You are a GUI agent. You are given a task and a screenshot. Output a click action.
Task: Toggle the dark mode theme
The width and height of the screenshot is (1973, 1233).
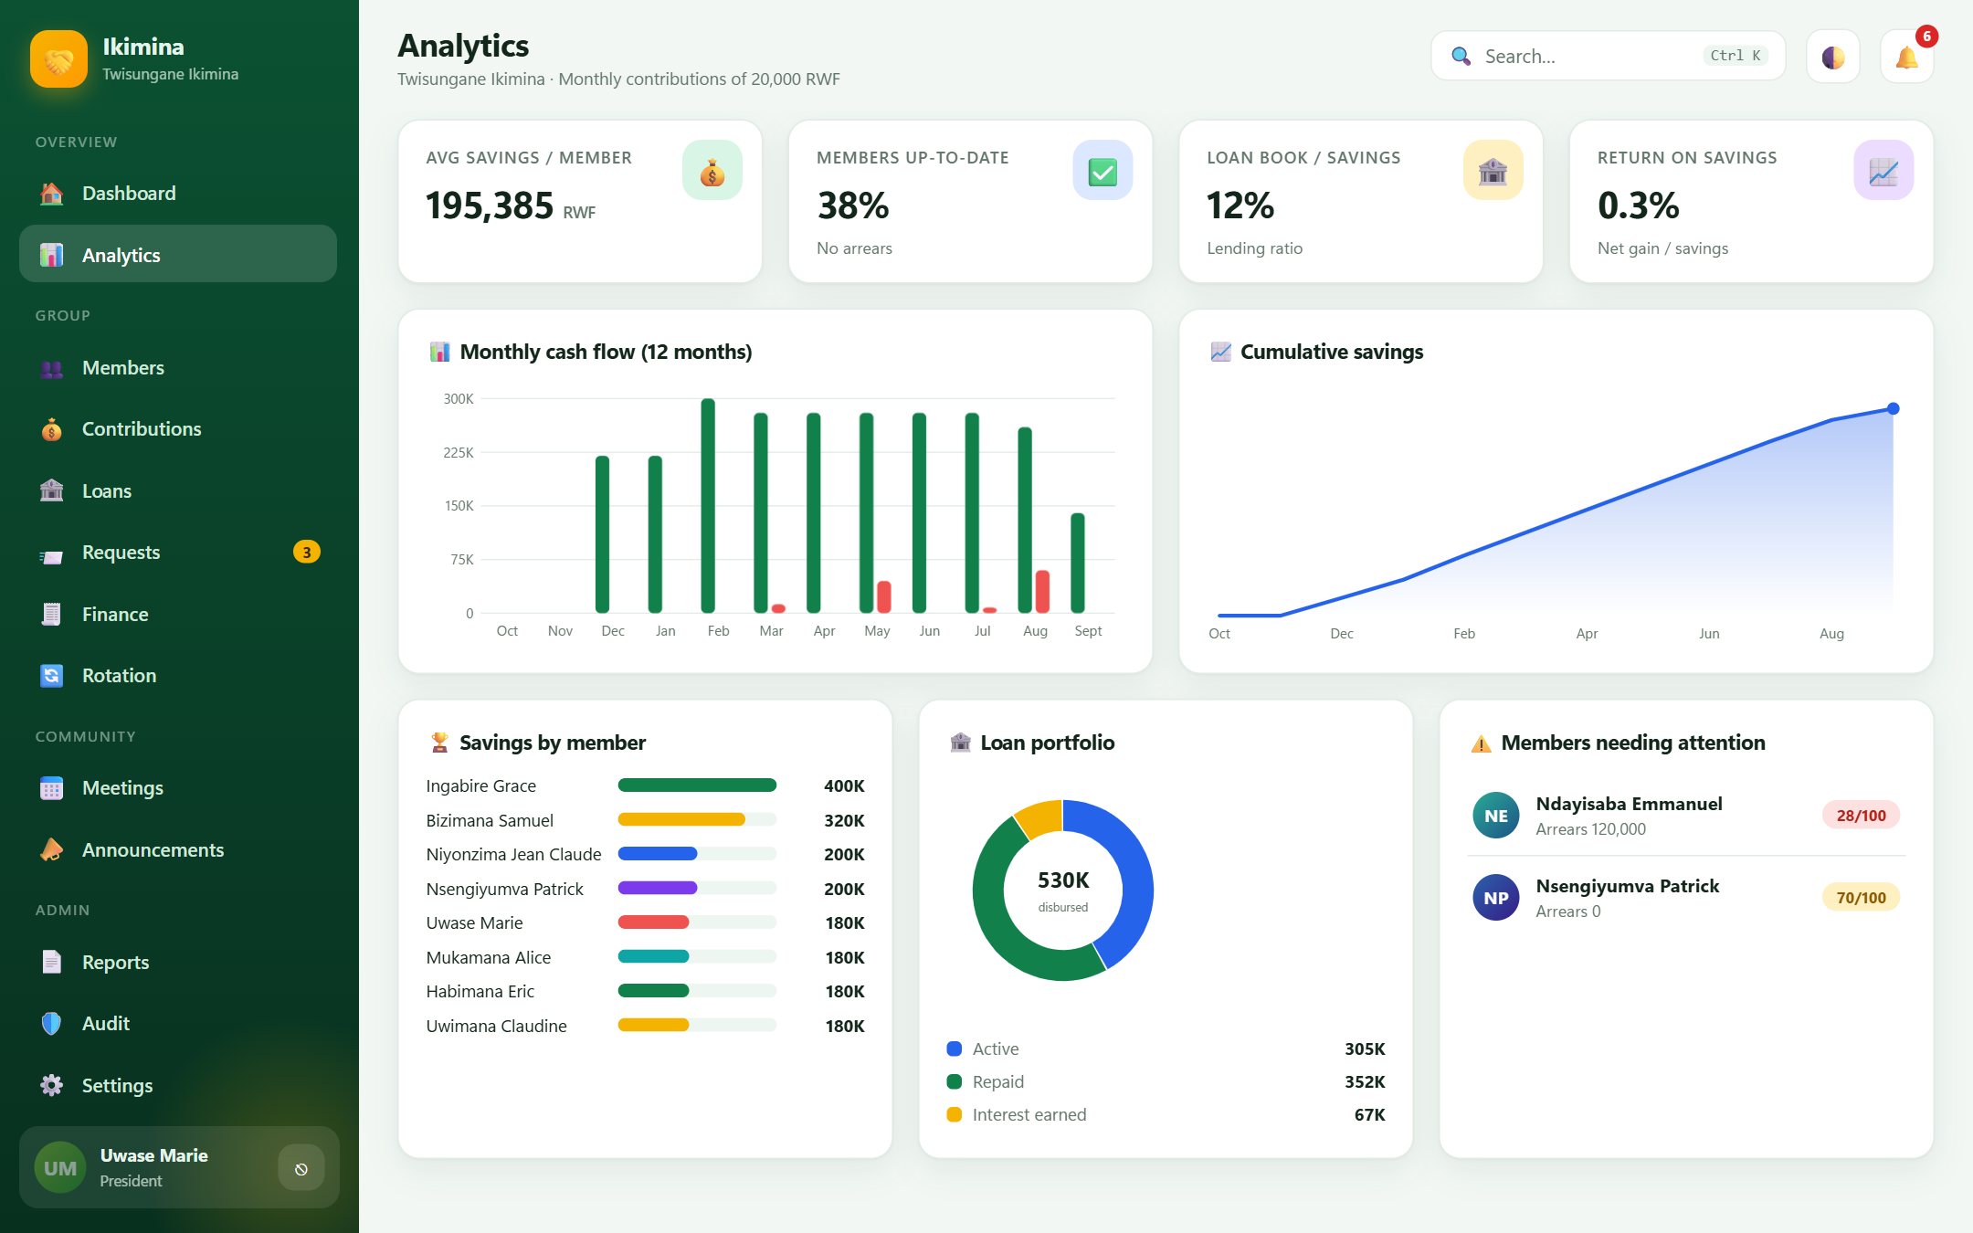coord(1833,57)
